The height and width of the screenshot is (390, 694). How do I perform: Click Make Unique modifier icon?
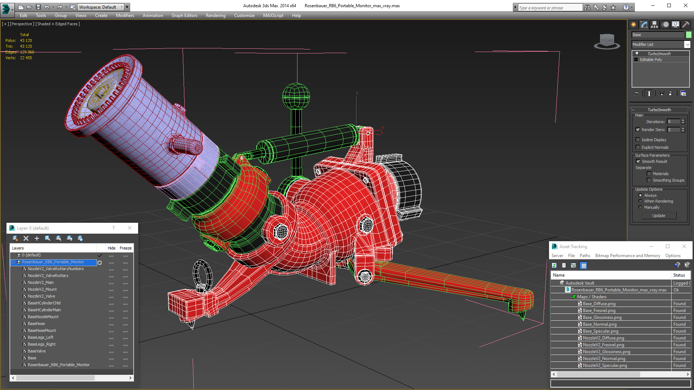(x=662, y=94)
